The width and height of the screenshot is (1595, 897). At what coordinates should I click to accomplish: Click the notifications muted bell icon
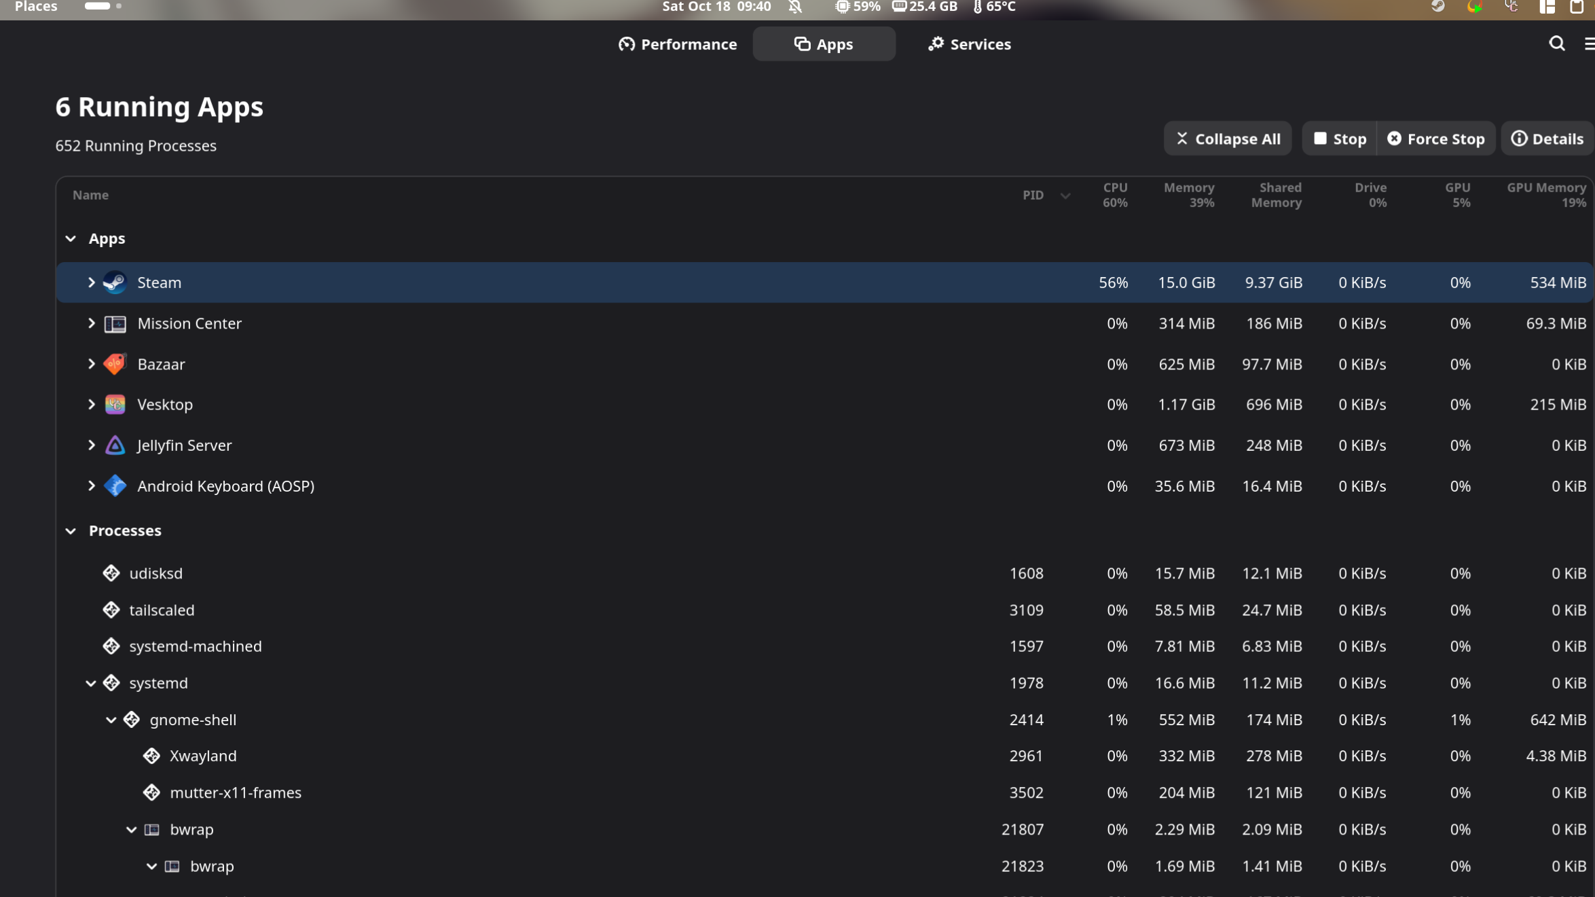tap(795, 7)
